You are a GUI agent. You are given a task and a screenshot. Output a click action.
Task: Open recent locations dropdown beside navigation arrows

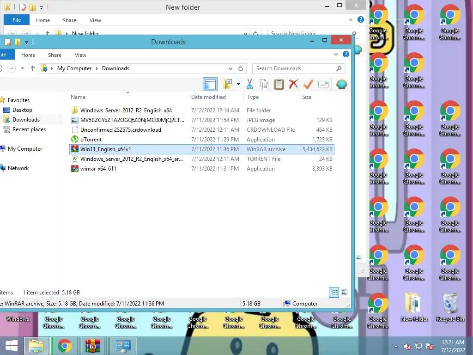[22, 68]
